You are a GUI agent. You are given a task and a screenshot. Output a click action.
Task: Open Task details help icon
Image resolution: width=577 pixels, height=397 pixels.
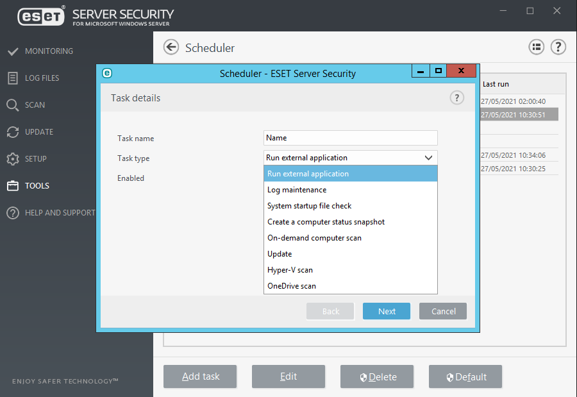tap(457, 98)
